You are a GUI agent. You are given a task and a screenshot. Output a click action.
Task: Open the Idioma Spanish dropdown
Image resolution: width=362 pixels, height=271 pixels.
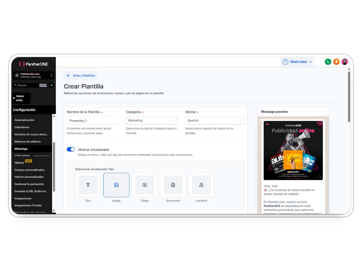215,120
